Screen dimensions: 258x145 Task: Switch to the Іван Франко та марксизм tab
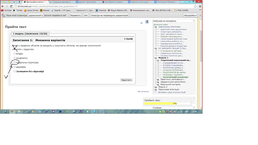click(114, 2)
